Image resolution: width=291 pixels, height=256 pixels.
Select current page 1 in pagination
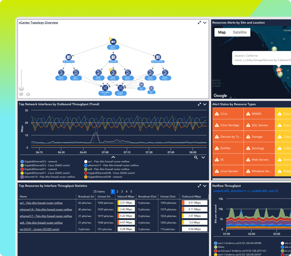click(113, 191)
